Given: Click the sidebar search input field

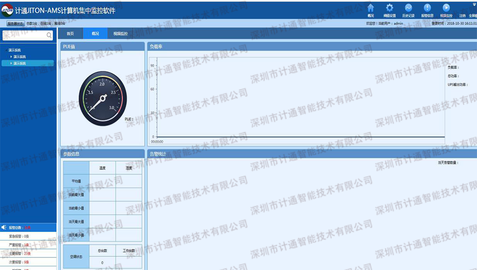Looking at the screenshot, I should (x=24, y=35).
